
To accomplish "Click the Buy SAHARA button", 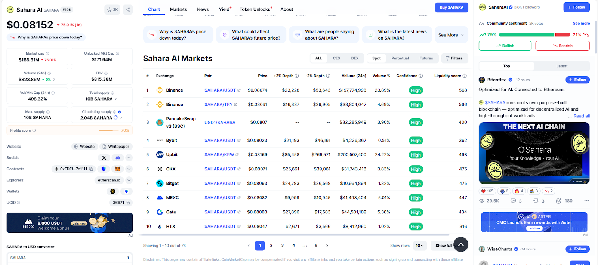I will 451,7.
